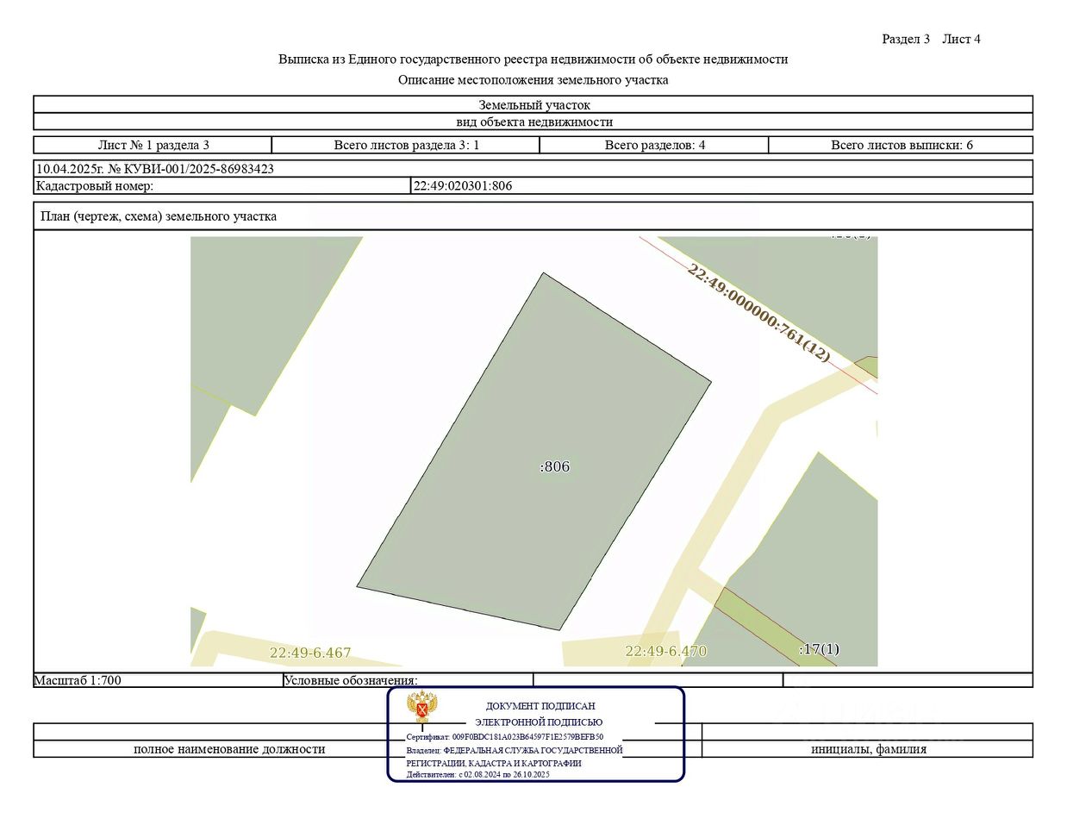
Task: Click the validity line 'Действителен: с 02.08.2024 по 26.10.2025'
Action: [478, 774]
